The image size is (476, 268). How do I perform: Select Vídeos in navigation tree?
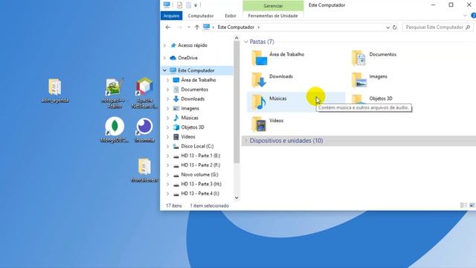[x=188, y=137]
